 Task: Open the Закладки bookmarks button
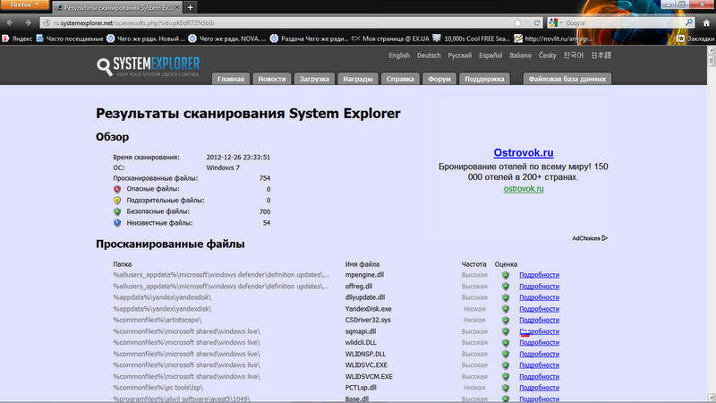pyautogui.click(x=696, y=39)
